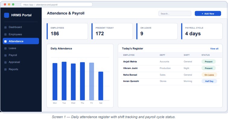This screenshot has width=228, height=119.
Task: Select the Attendance menu item
Action: tap(21, 41)
